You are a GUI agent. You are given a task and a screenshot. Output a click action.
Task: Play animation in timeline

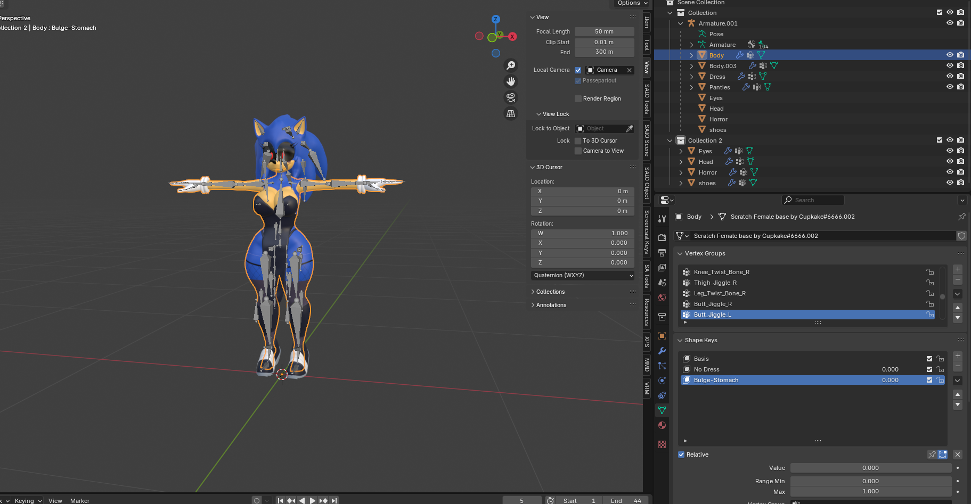tap(313, 500)
